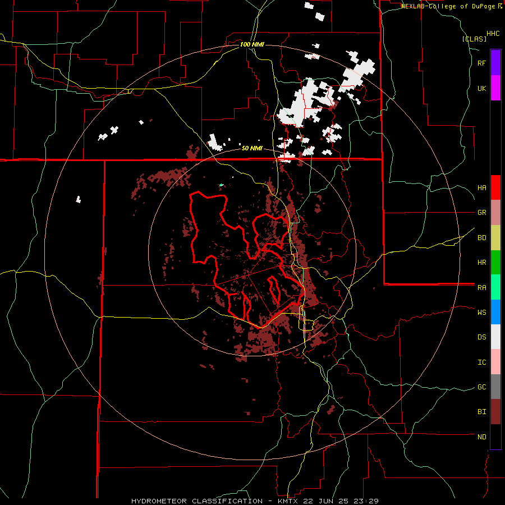Click the dusty-pink GR swatch in legend
This screenshot has width=505, height=505.
pyautogui.click(x=495, y=213)
